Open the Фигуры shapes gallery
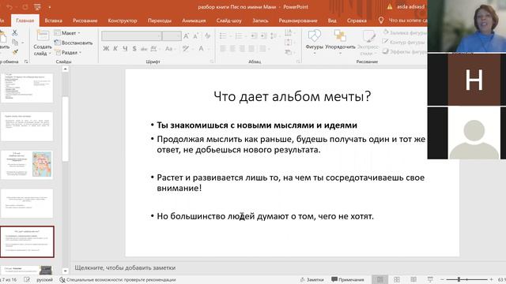This screenshot has height=284, width=506. pyautogui.click(x=315, y=41)
